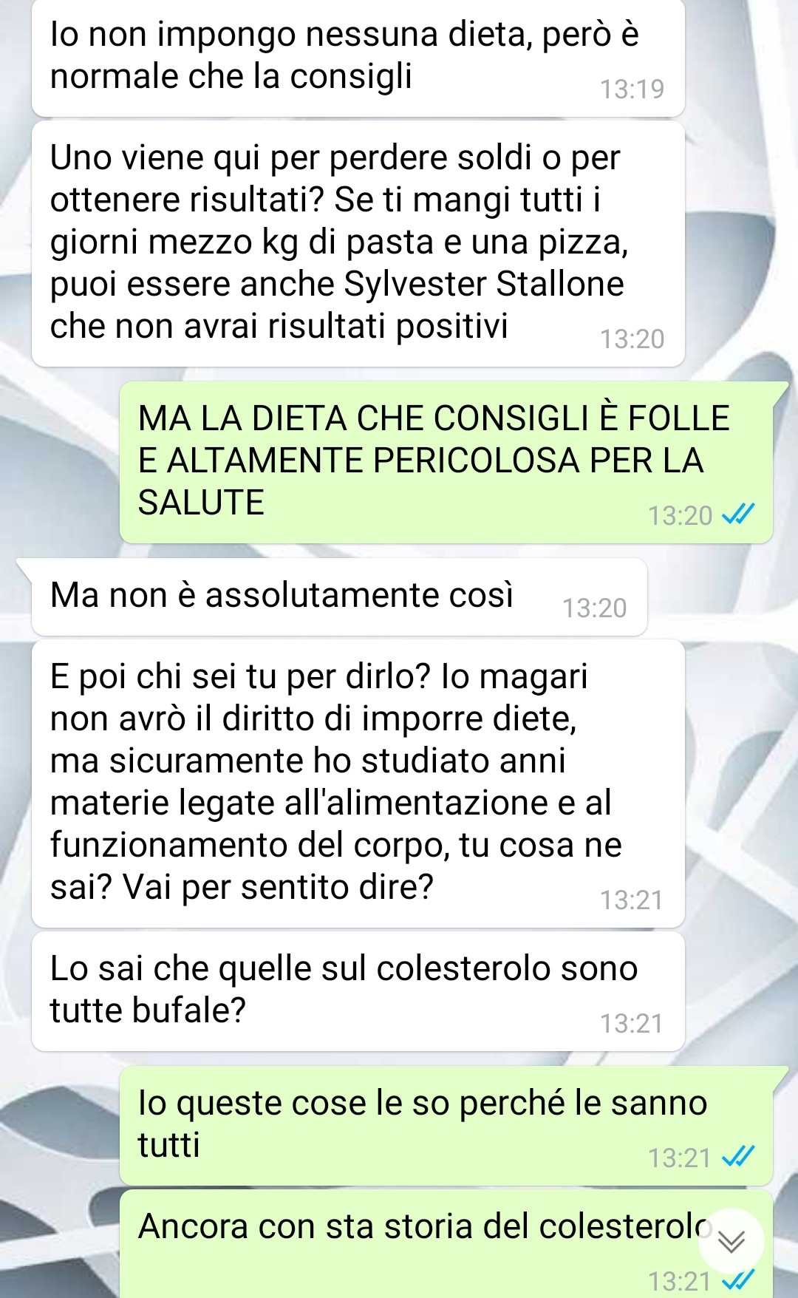
Task: Tap the chat wallpaper beside 'Ma non è assolutamente così'
Action: 720,597
